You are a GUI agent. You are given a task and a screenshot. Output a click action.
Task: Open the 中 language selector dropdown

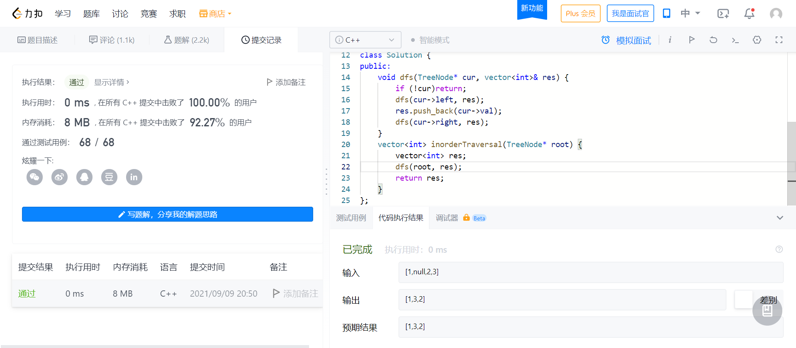[691, 13]
